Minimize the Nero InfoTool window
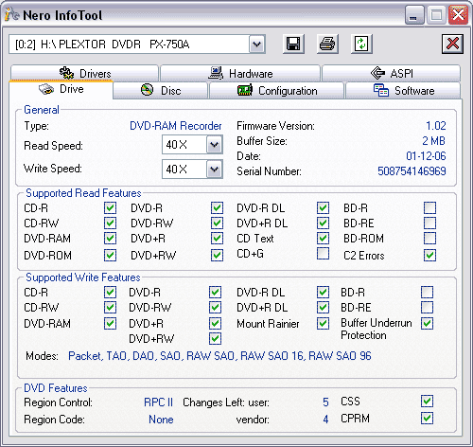The image size is (473, 447). (414, 14)
